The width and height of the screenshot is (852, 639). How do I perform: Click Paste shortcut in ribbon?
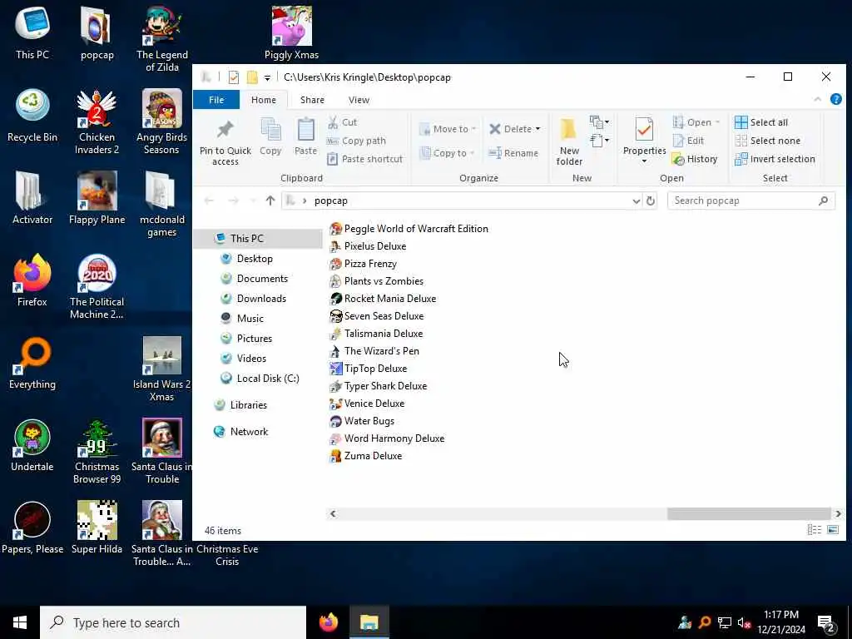pos(364,159)
